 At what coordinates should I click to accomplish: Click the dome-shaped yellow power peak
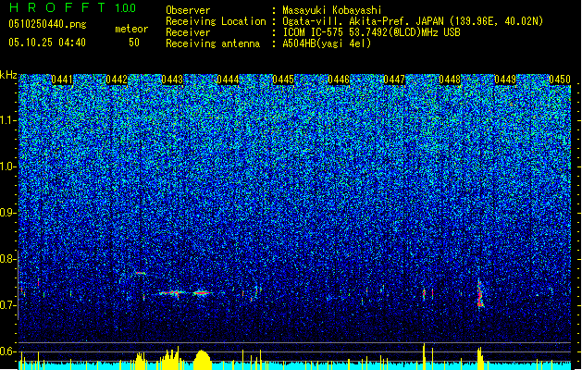pyautogui.click(x=203, y=360)
